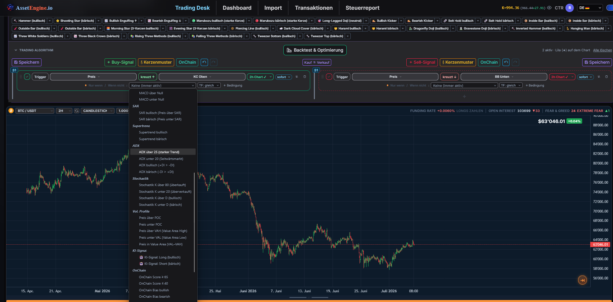Add Three White Soldiers pattern with plus
The image size is (613, 302).
(68, 36)
